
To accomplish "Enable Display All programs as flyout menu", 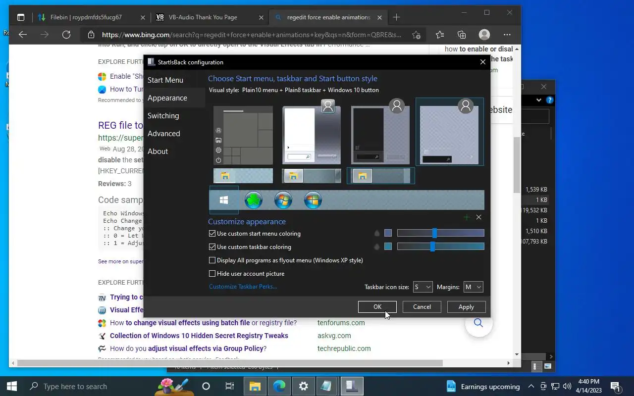I will tap(286, 260).
